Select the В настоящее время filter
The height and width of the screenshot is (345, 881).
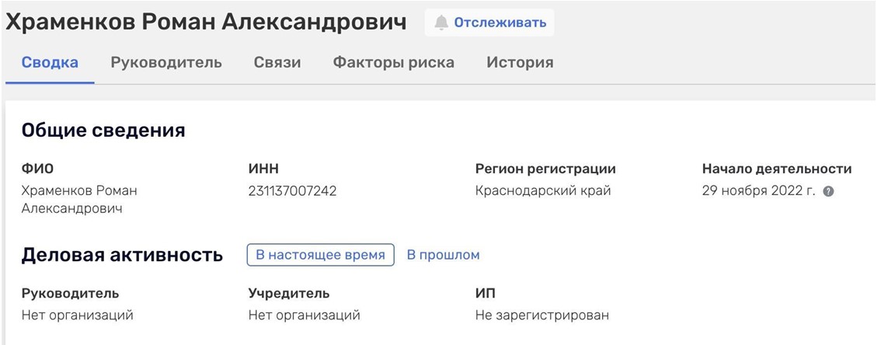click(320, 255)
